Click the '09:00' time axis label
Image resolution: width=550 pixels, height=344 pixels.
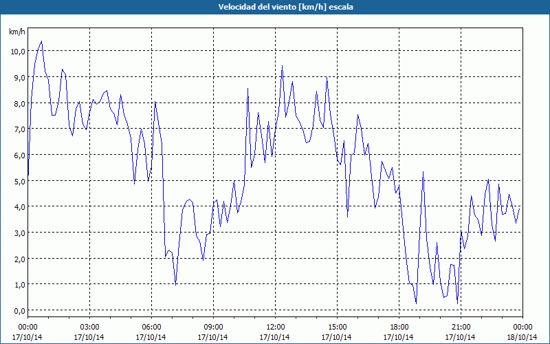click(x=213, y=327)
